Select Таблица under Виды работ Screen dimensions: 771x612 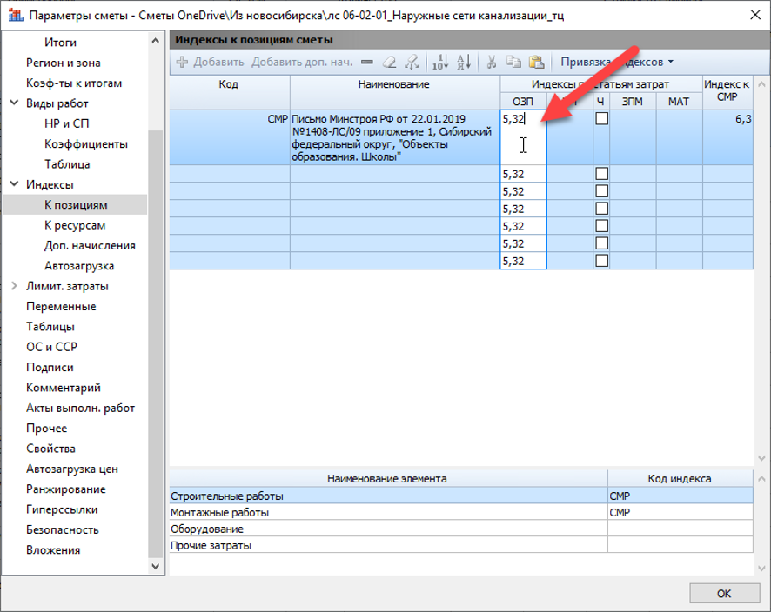[67, 164]
